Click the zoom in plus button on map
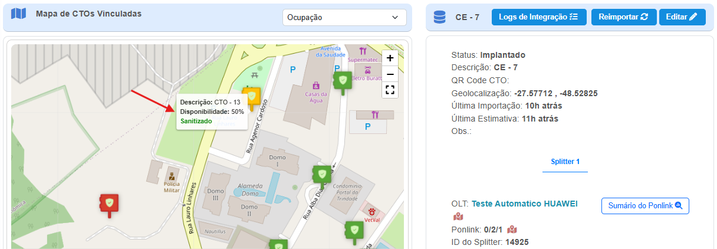The height and width of the screenshot is (249, 717). coord(389,58)
